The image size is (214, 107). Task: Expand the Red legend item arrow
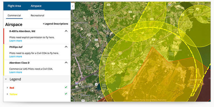click(8, 88)
